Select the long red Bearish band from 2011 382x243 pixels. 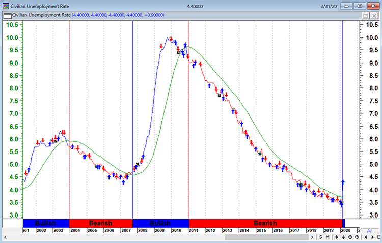(x=265, y=223)
